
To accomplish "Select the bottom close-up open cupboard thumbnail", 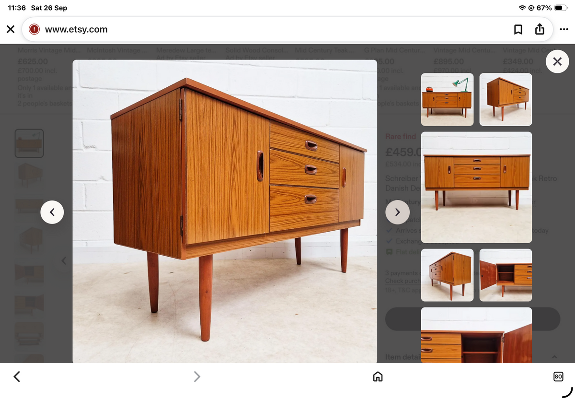I will tap(476, 335).
